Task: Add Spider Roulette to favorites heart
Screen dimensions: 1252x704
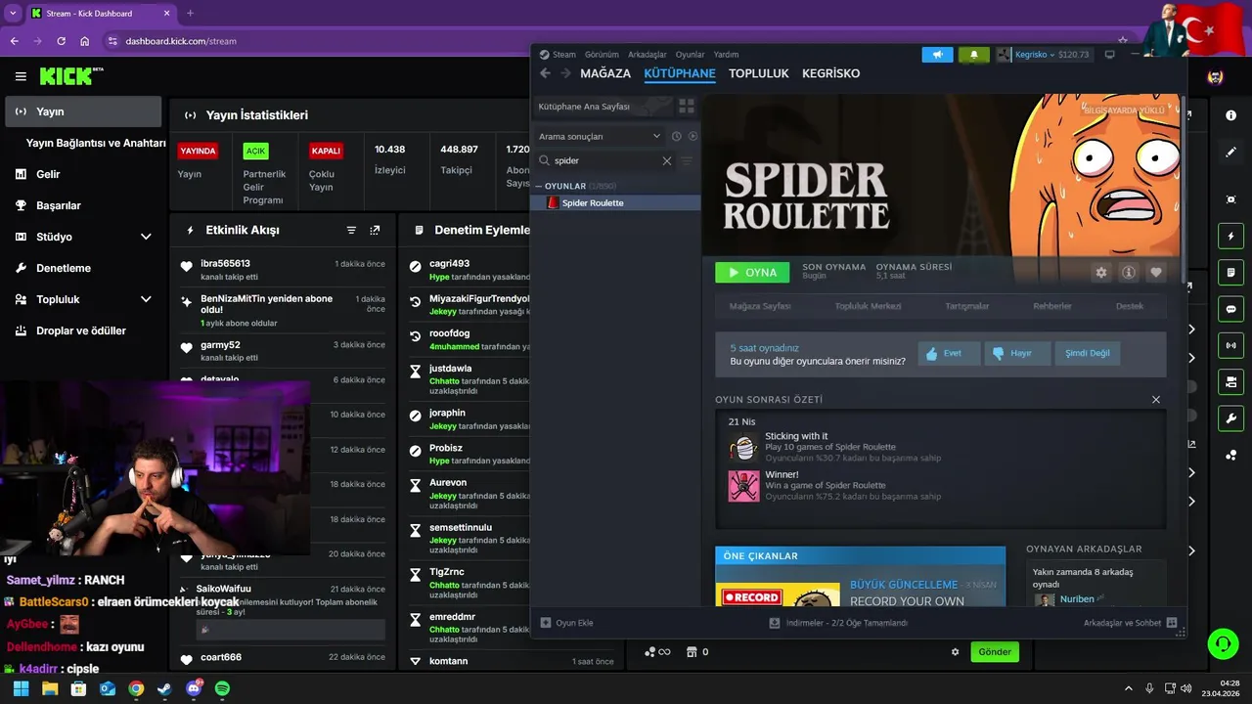Action: pyautogui.click(x=1155, y=273)
